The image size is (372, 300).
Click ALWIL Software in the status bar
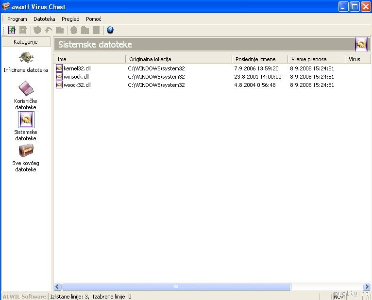[x=24, y=297]
